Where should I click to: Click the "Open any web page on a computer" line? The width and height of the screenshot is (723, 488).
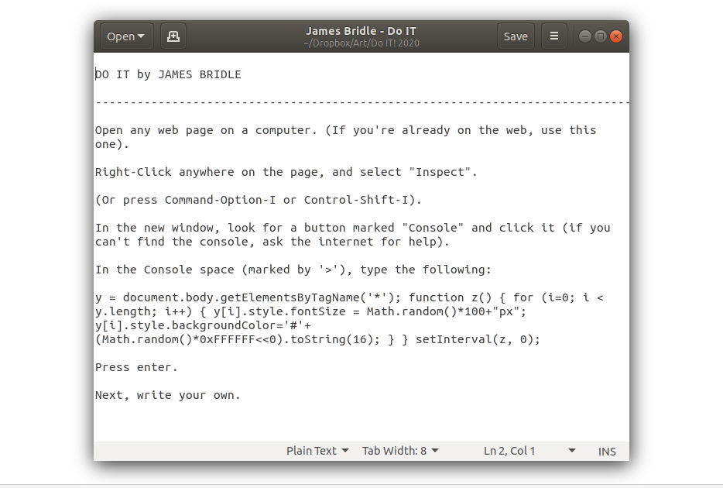pyautogui.click(x=345, y=130)
